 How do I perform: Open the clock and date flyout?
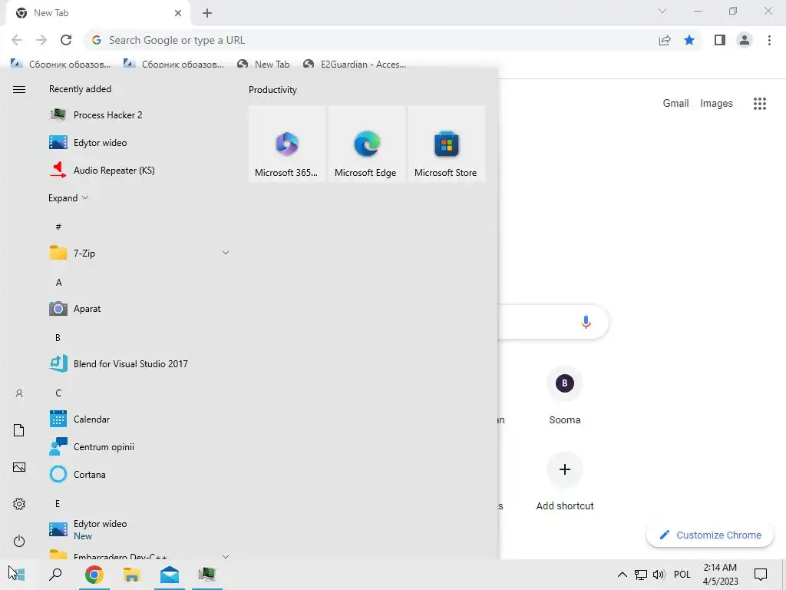tap(720, 574)
